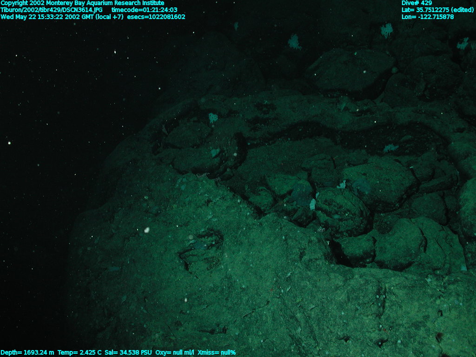Click the dark spiny urchin at bottom right

(438, 336)
